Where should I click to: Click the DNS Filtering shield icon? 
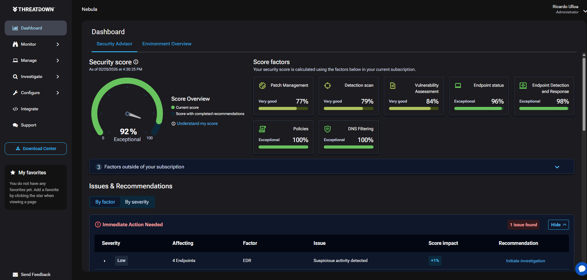coord(328,129)
